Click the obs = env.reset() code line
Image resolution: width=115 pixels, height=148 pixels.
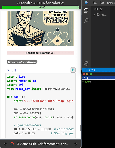[27, 113]
